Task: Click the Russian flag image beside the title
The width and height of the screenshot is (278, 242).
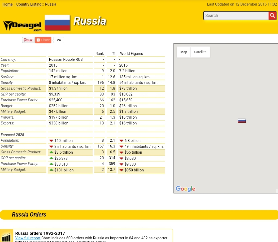Action: point(57,23)
